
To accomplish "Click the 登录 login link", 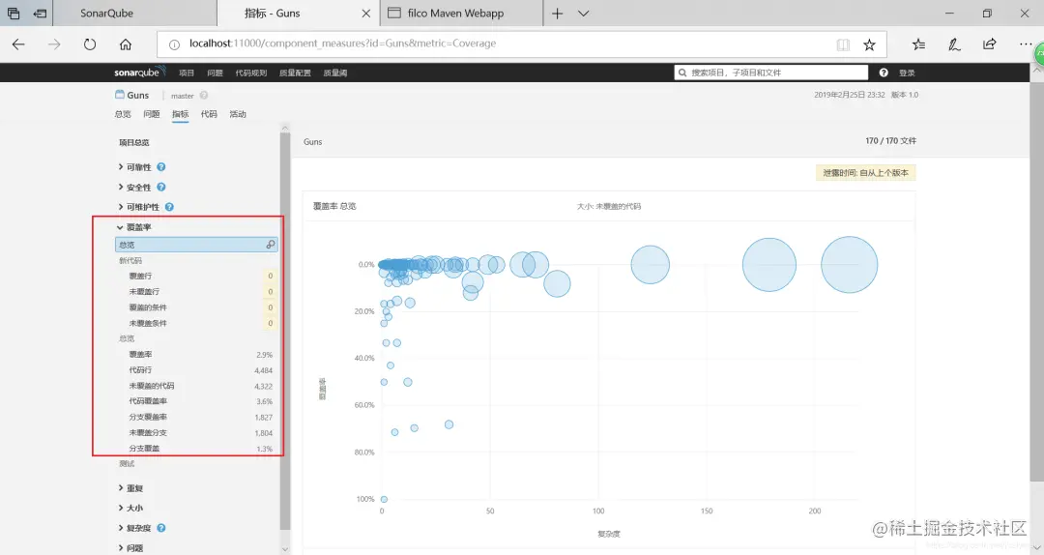I will (906, 73).
